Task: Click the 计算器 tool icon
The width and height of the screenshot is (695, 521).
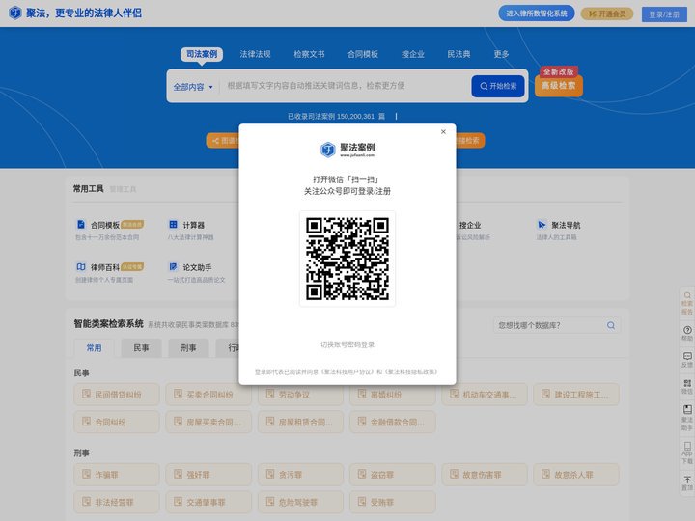Action: [x=174, y=224]
